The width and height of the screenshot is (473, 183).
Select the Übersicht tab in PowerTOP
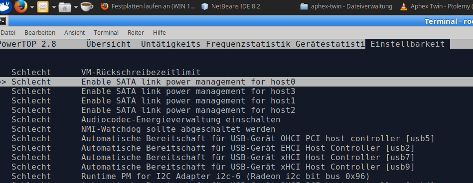[x=109, y=44]
